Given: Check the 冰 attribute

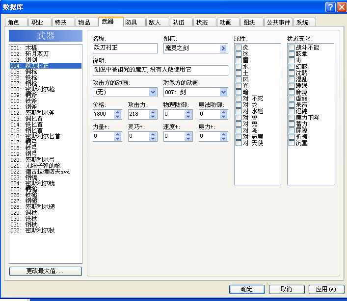Looking at the screenshot, I should coord(239,54).
